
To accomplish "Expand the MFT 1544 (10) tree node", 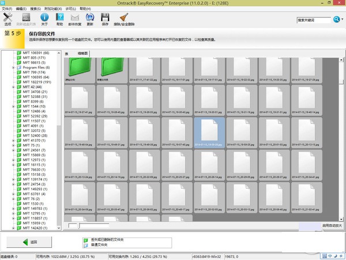I will (x=13, y=106).
